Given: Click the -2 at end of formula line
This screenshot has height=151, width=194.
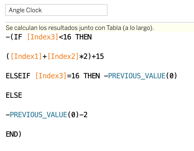Looking at the screenshot, I should [x=83, y=115].
